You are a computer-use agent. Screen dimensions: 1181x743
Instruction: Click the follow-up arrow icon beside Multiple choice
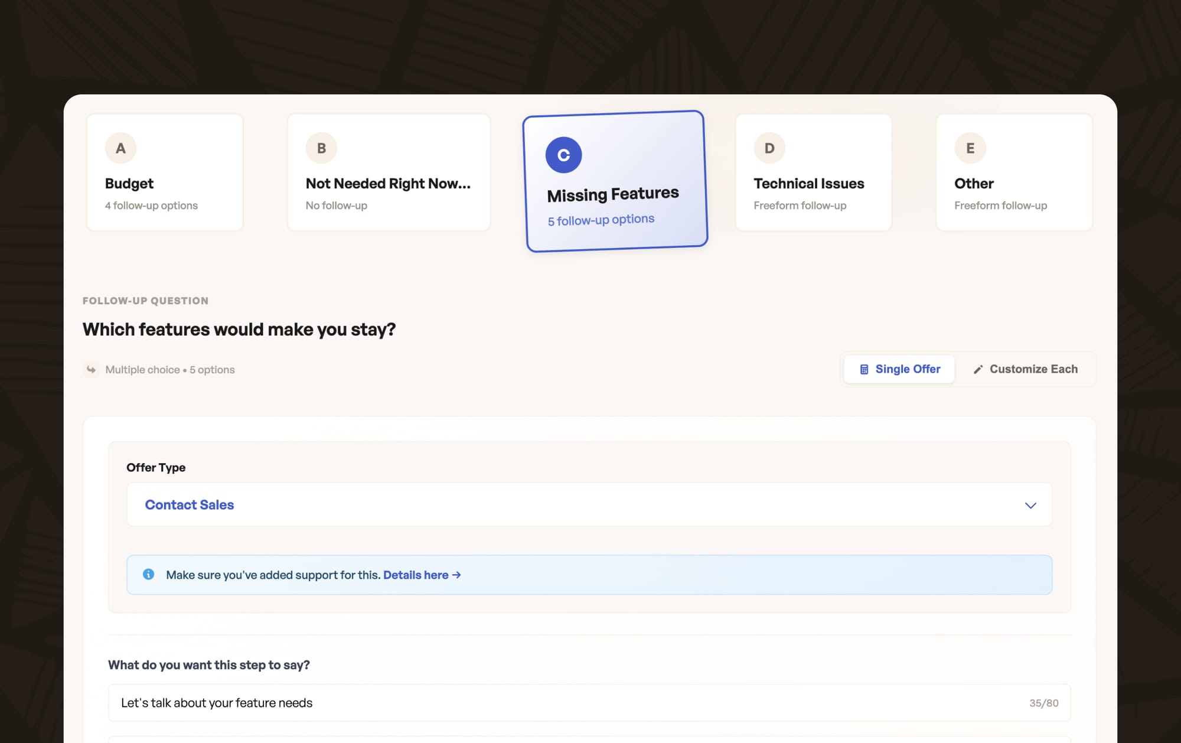point(91,370)
